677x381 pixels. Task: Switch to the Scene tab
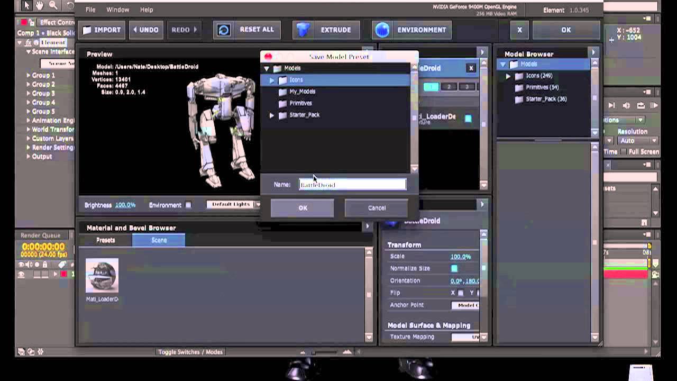click(159, 240)
